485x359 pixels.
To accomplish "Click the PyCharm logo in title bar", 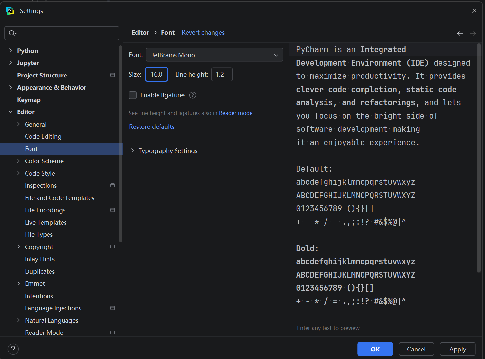I will coord(10,11).
